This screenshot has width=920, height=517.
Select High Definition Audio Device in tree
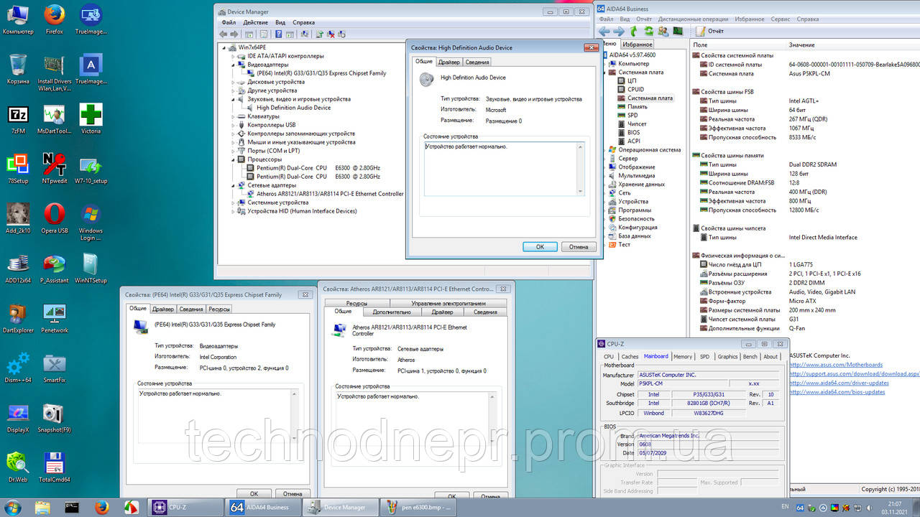click(293, 108)
